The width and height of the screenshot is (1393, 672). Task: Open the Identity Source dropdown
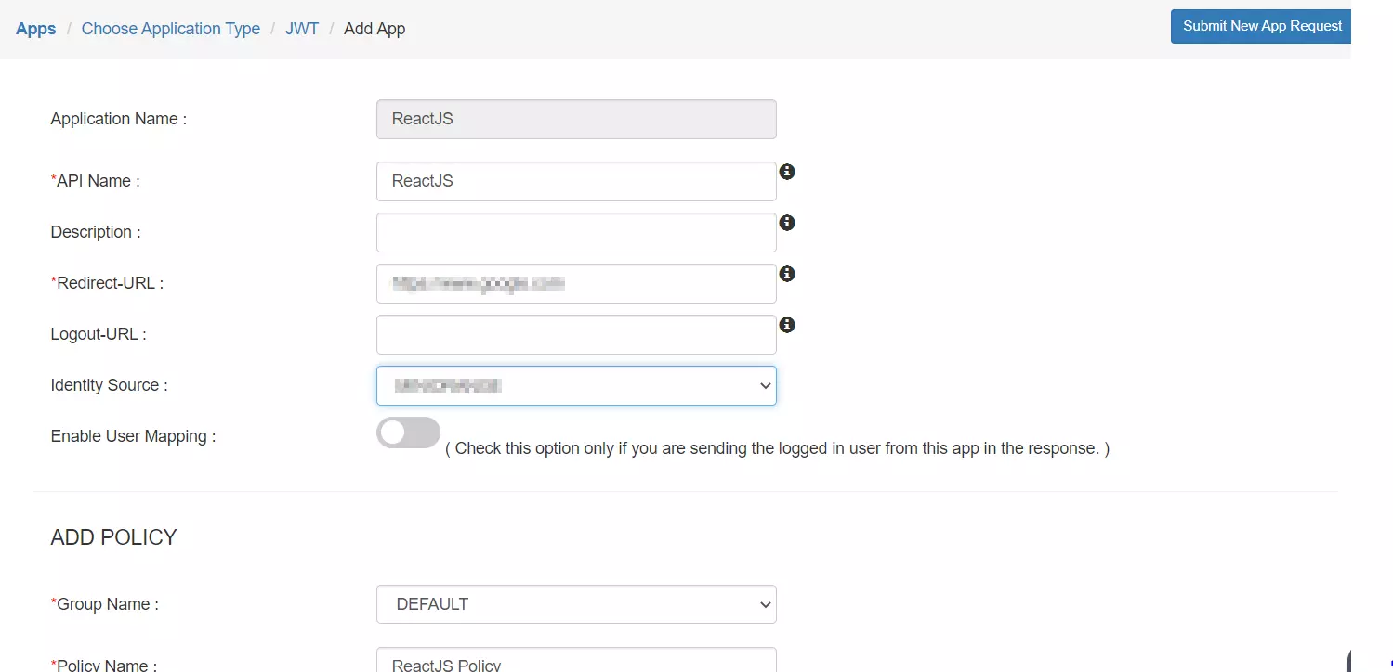pos(575,384)
